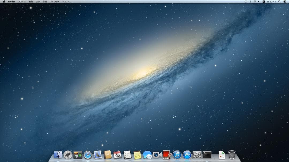
Task: Open the App Store
Action: coord(187,155)
